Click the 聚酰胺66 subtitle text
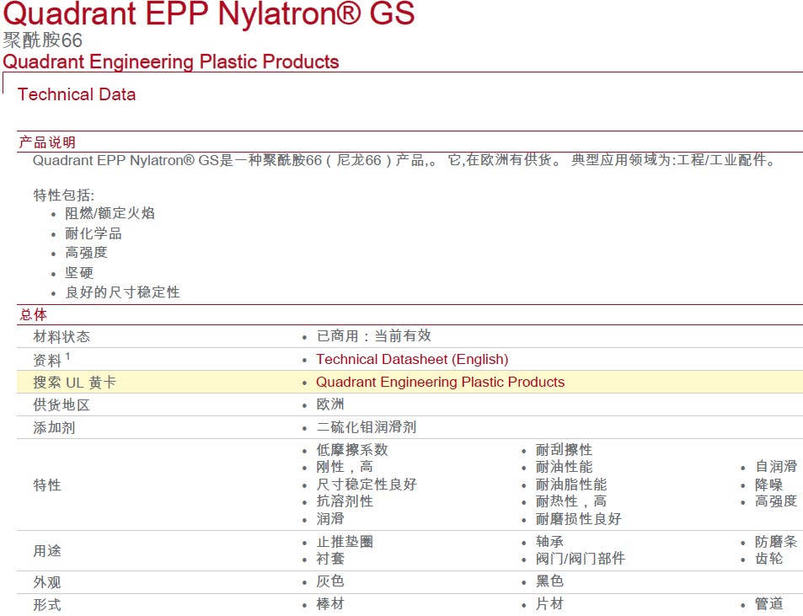 [x=43, y=40]
